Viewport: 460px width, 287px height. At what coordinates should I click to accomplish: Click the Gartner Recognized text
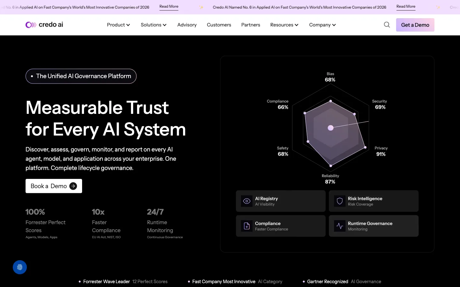pyautogui.click(x=327, y=282)
